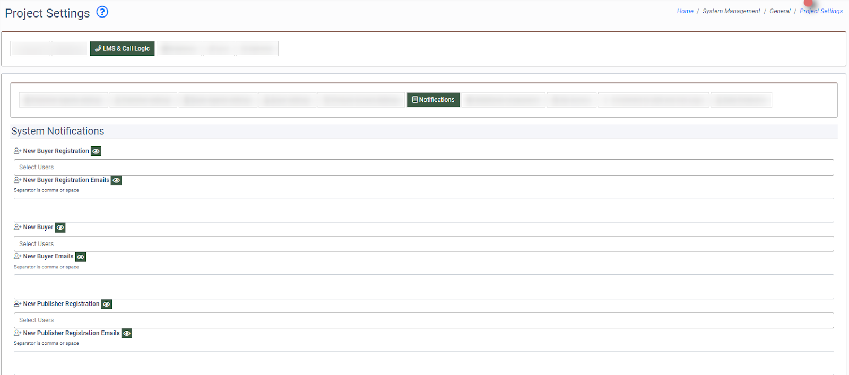Go to Home via the breadcrumb

tap(685, 11)
